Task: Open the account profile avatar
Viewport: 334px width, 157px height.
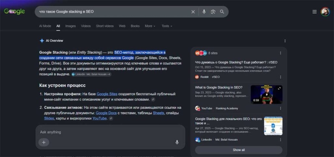Action: click(x=325, y=12)
